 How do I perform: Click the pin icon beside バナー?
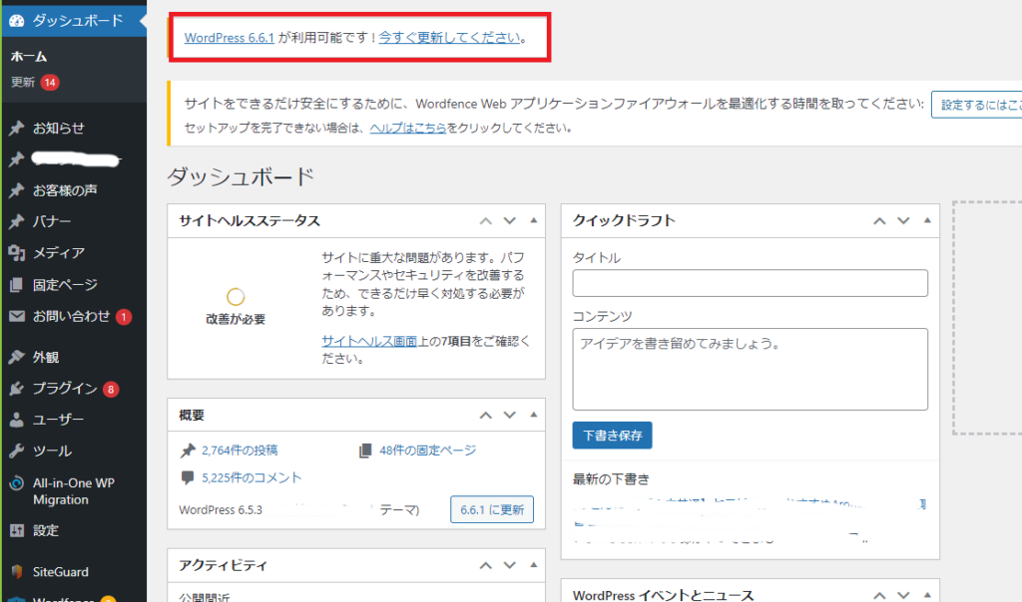click(17, 221)
